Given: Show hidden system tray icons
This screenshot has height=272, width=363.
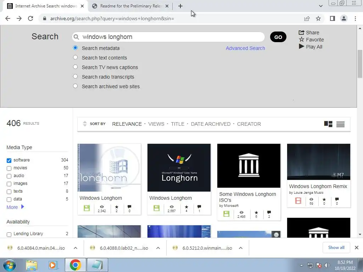Looking at the screenshot, I should pos(301,266).
